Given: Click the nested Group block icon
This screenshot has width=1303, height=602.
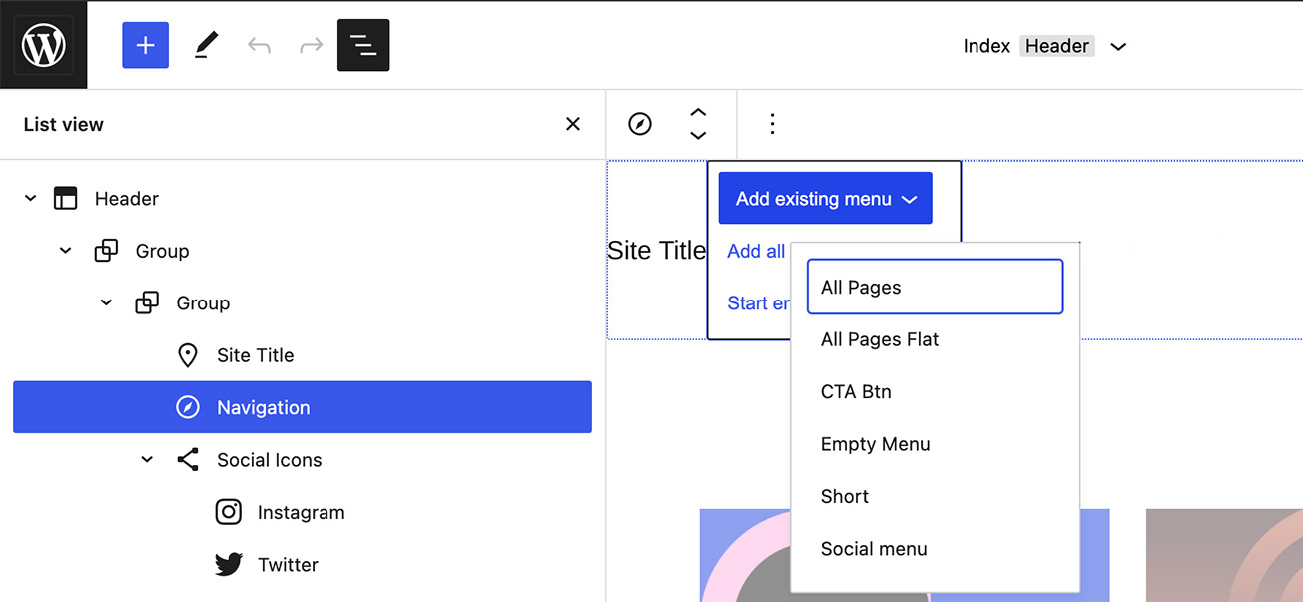Looking at the screenshot, I should coord(147,302).
